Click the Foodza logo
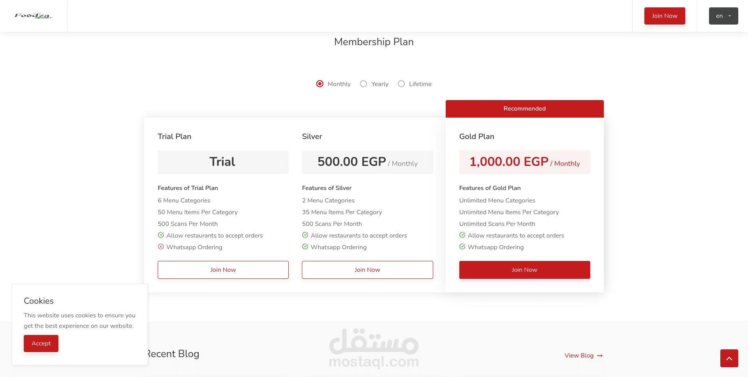 tap(34, 16)
